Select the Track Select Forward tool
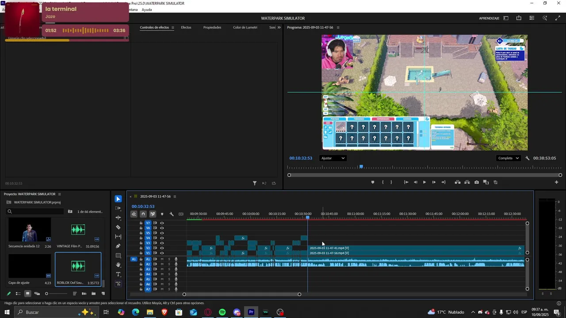Viewport: 566px width, 318px height. click(118, 208)
